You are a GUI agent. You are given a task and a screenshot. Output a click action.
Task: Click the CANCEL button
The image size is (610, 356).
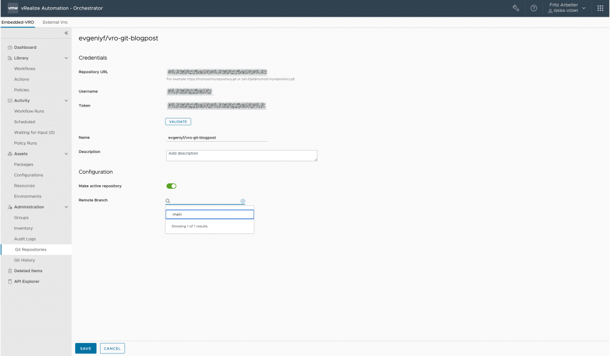(x=112, y=349)
